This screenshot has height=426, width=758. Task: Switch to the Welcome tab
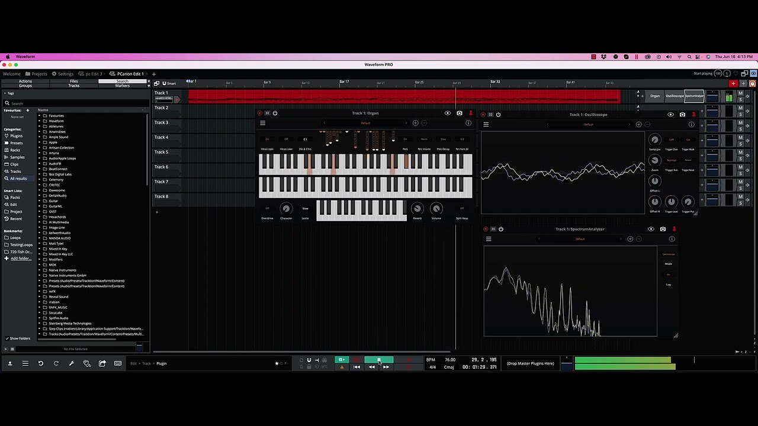pos(11,74)
